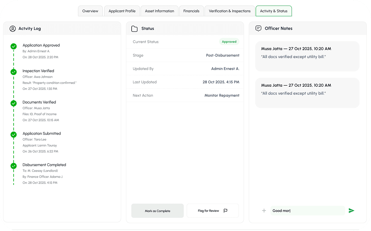The width and height of the screenshot is (371, 231).
Task: Click the green checkmark beside Disbursement Completed
Action: (x=14, y=166)
